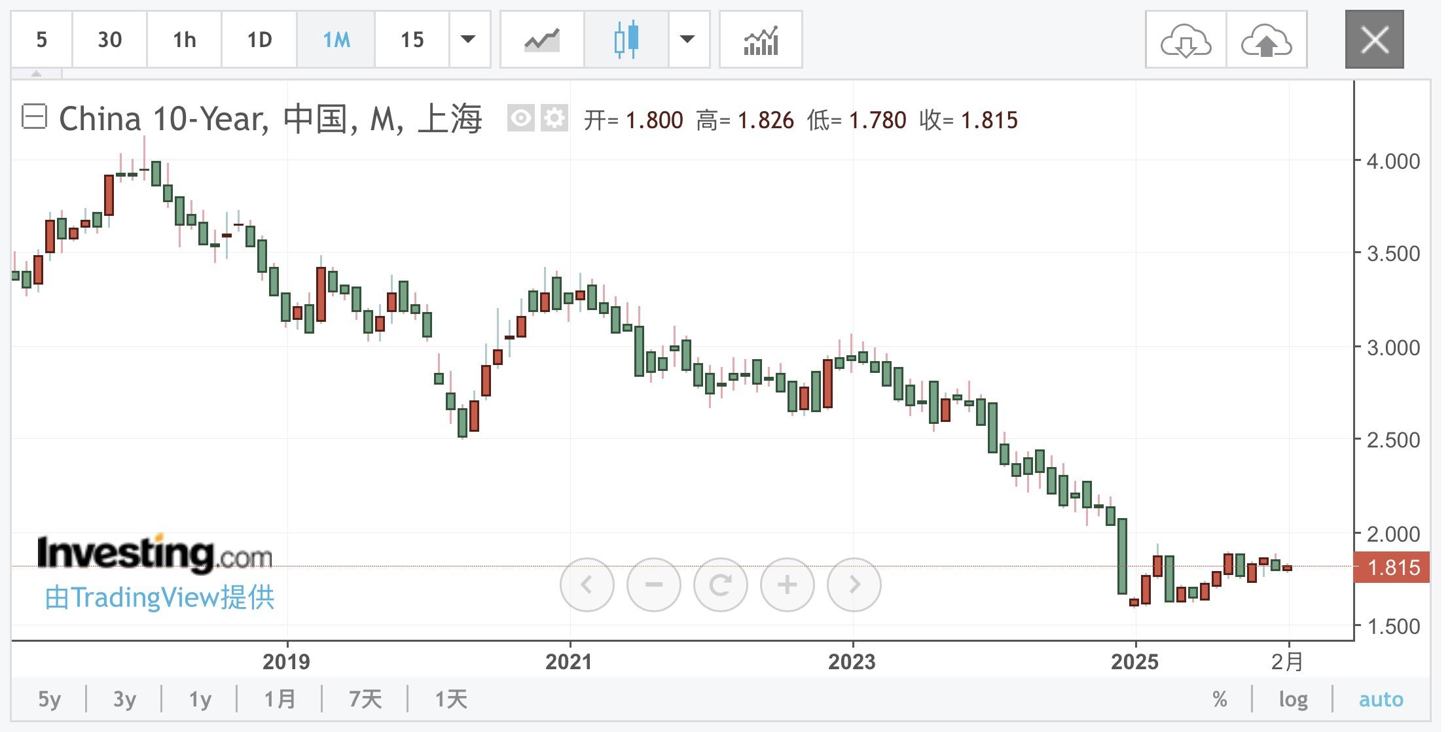This screenshot has width=1450, height=732.
Task: Set the date range to 5y
Action: tap(49, 699)
